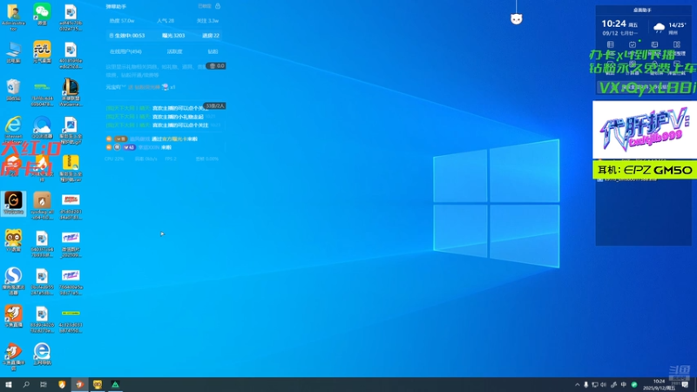This screenshot has width=697, height=392.
Task: Click the 0.0 coin badge in danmaku panel
Action: (x=216, y=66)
